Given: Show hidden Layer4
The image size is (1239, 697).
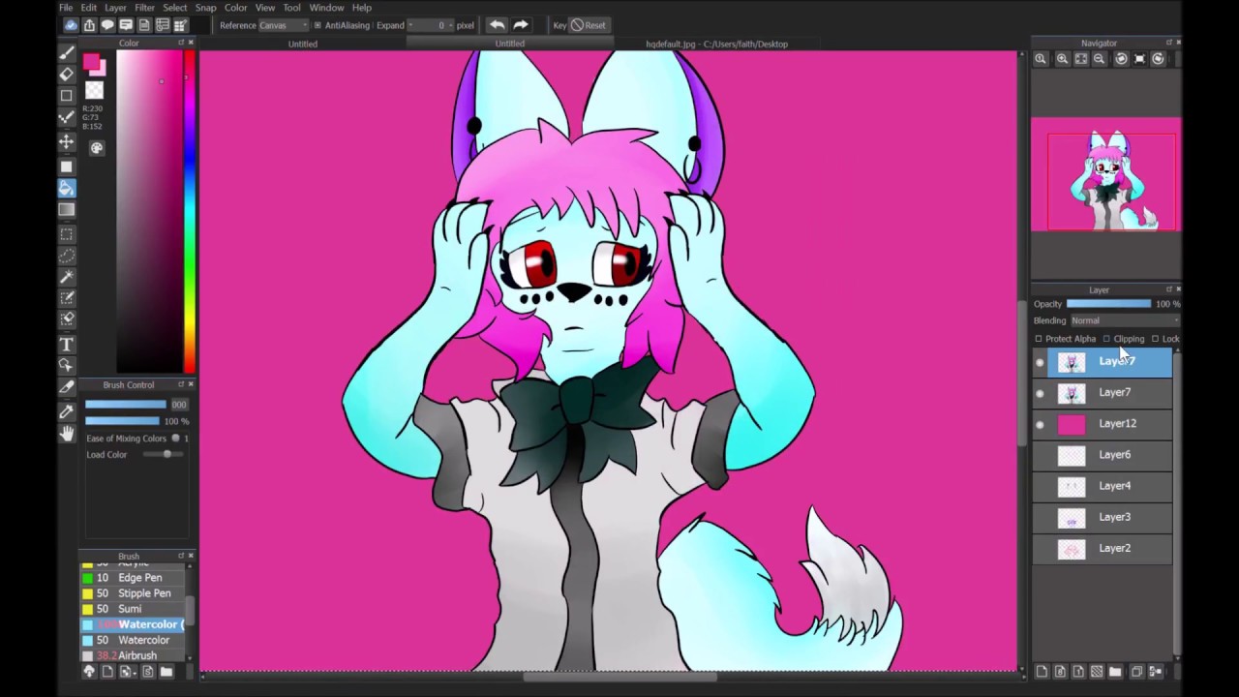Looking at the screenshot, I should (1040, 486).
